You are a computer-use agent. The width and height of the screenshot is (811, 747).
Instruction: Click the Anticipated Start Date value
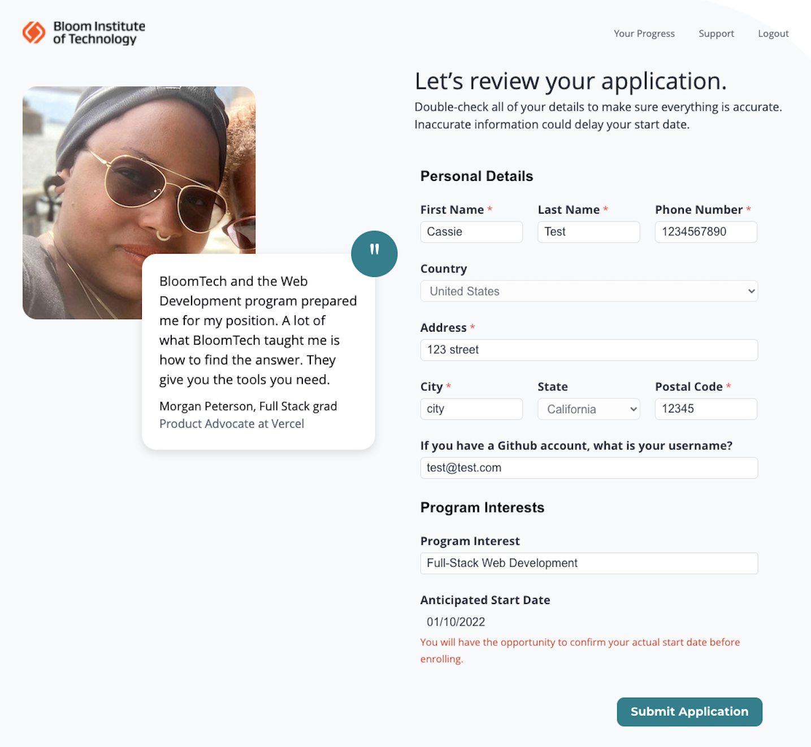pyautogui.click(x=456, y=622)
